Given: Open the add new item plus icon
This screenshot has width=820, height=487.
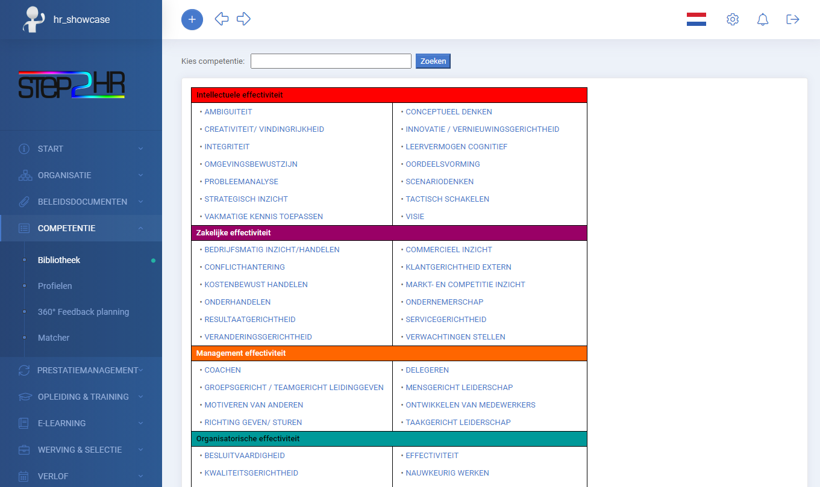Looking at the screenshot, I should tap(192, 19).
